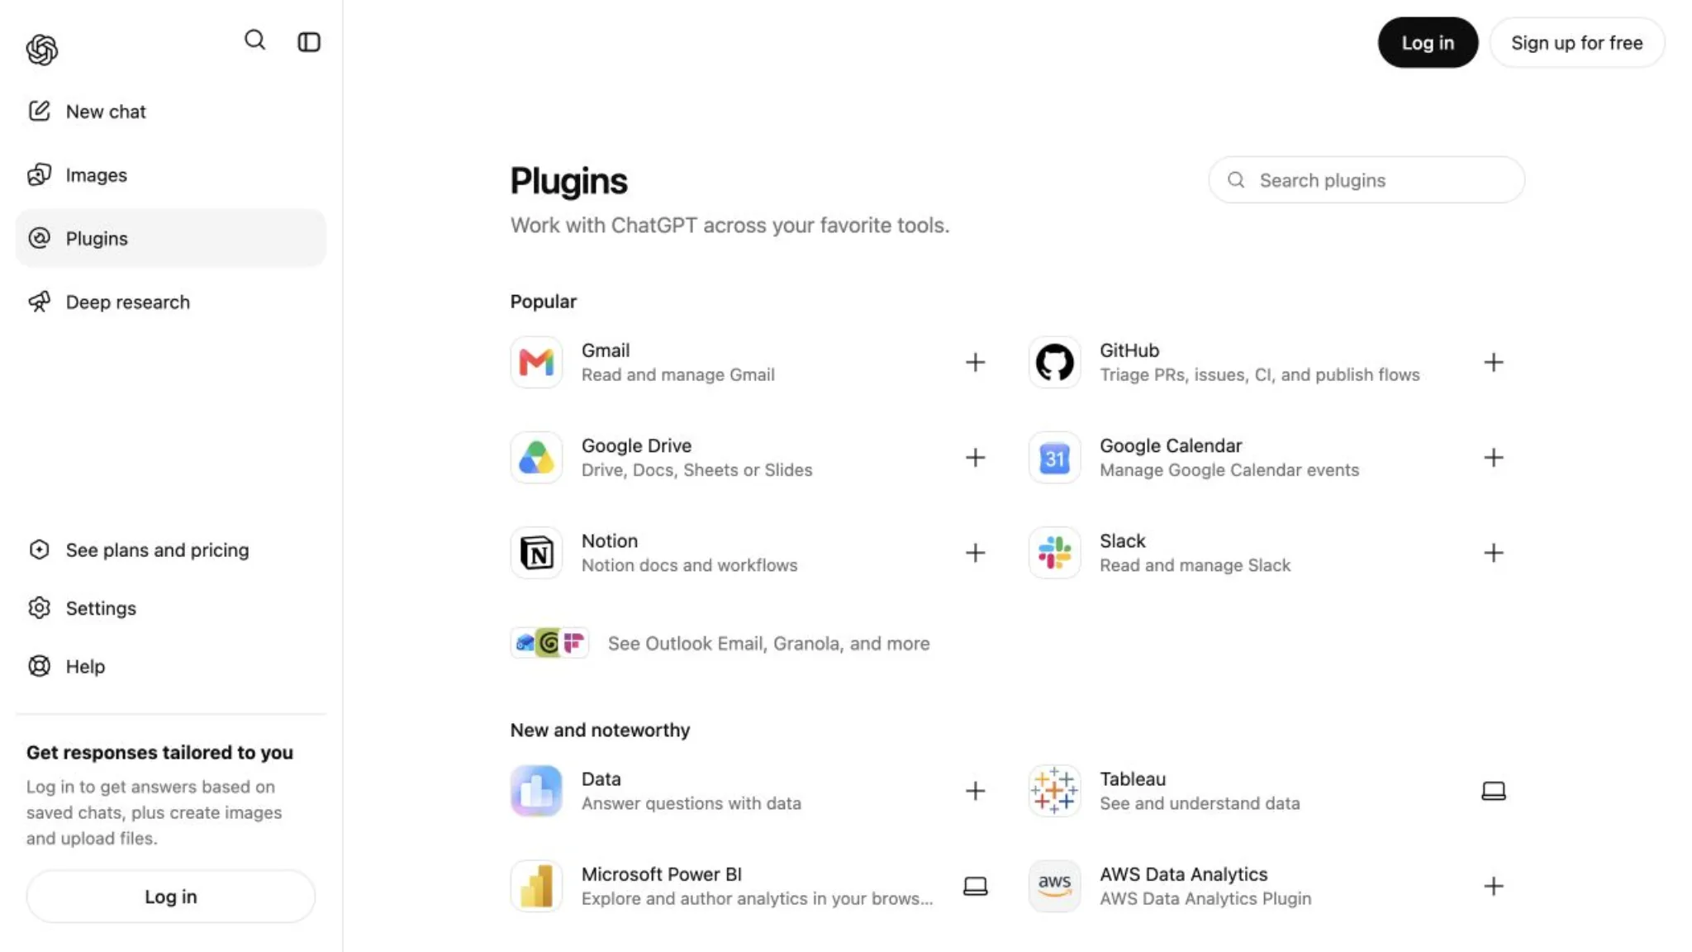The image size is (1692, 952).
Task: Open Images in the sidebar
Action: 171,175
